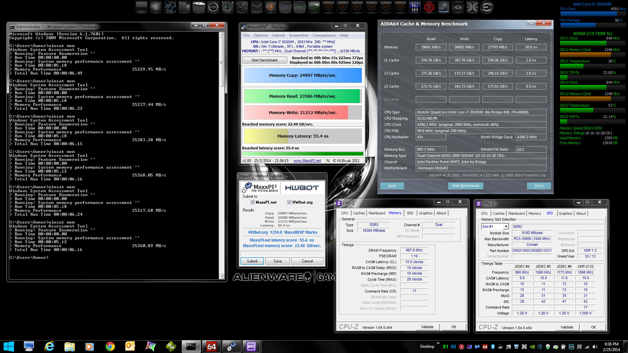Image resolution: width=628 pixels, height=353 pixels.
Task: Click Cancel in HWbot Submit dialog
Action: pyautogui.click(x=307, y=261)
